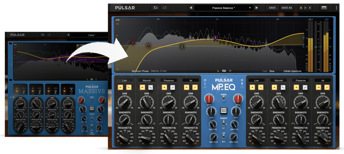
Task: Click the undo arrow in top bar
Action: click(155, 8)
